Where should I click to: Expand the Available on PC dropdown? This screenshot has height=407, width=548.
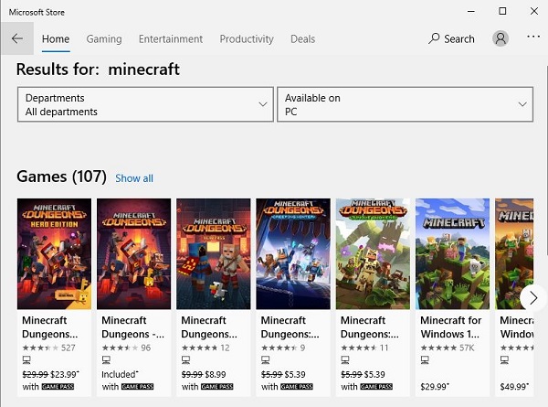[x=405, y=104]
